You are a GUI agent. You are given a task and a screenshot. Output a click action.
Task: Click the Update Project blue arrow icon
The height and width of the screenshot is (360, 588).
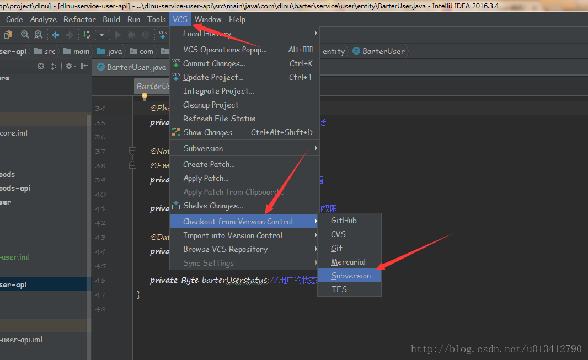tap(175, 77)
